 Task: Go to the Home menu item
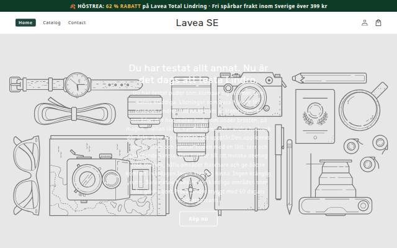[x=25, y=22]
